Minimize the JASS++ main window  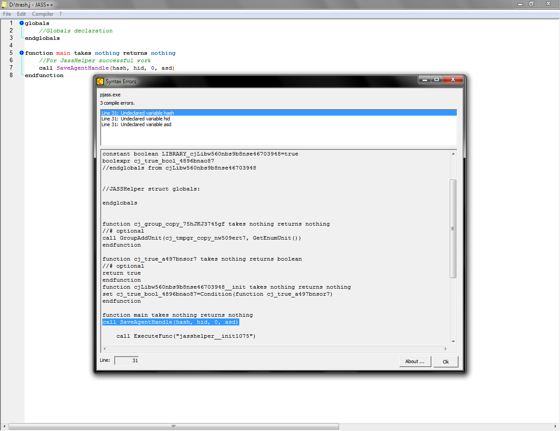[x=520, y=4]
